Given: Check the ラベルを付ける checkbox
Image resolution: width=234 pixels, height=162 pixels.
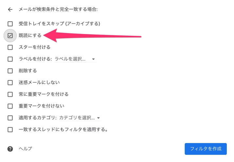Looking at the screenshot, I should click(x=10, y=59).
